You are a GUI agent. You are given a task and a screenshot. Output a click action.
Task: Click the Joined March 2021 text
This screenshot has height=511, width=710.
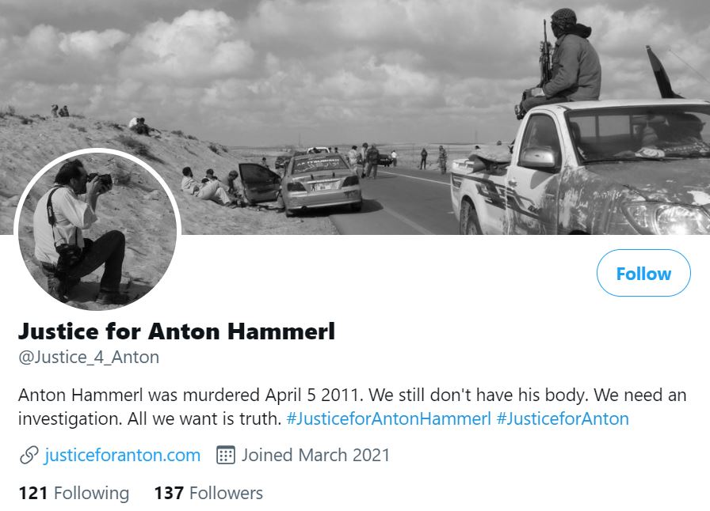(x=315, y=455)
